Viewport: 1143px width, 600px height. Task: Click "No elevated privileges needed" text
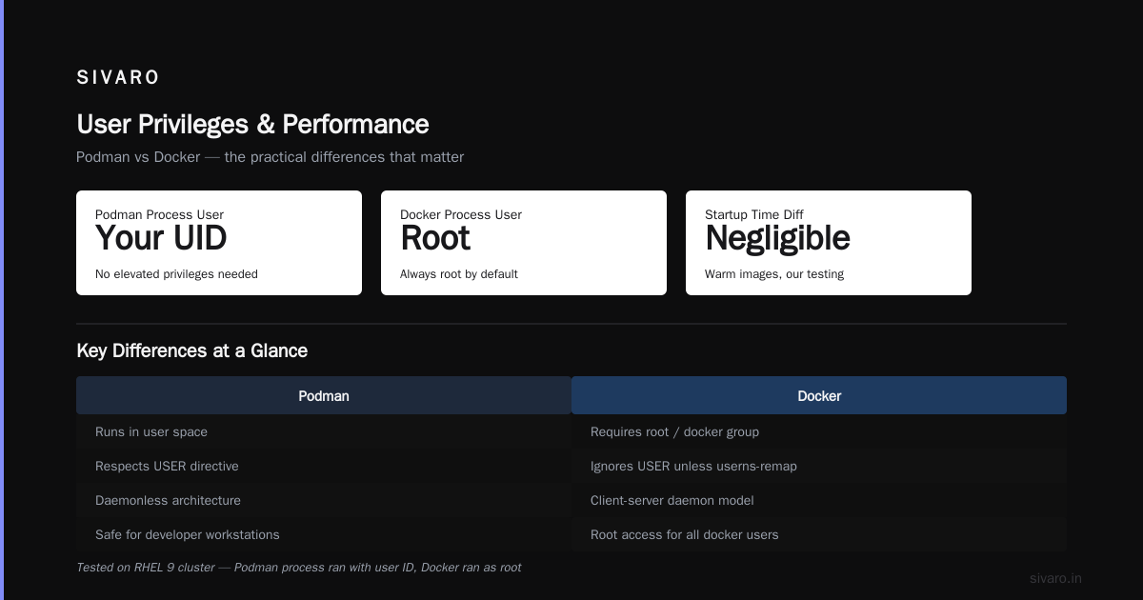point(176,274)
